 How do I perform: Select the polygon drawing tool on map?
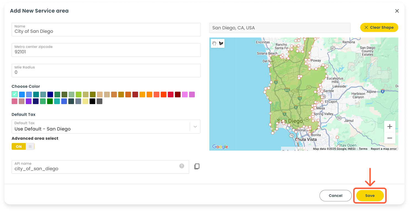[x=221, y=44]
